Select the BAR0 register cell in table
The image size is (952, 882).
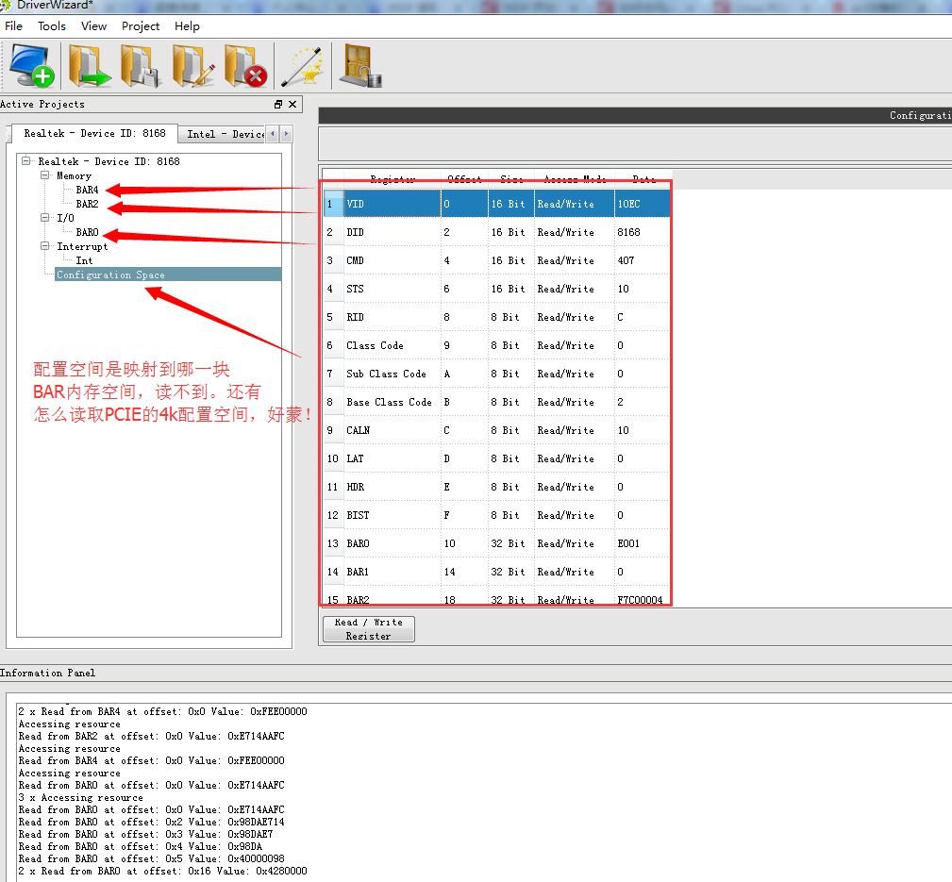pyautogui.click(x=392, y=543)
